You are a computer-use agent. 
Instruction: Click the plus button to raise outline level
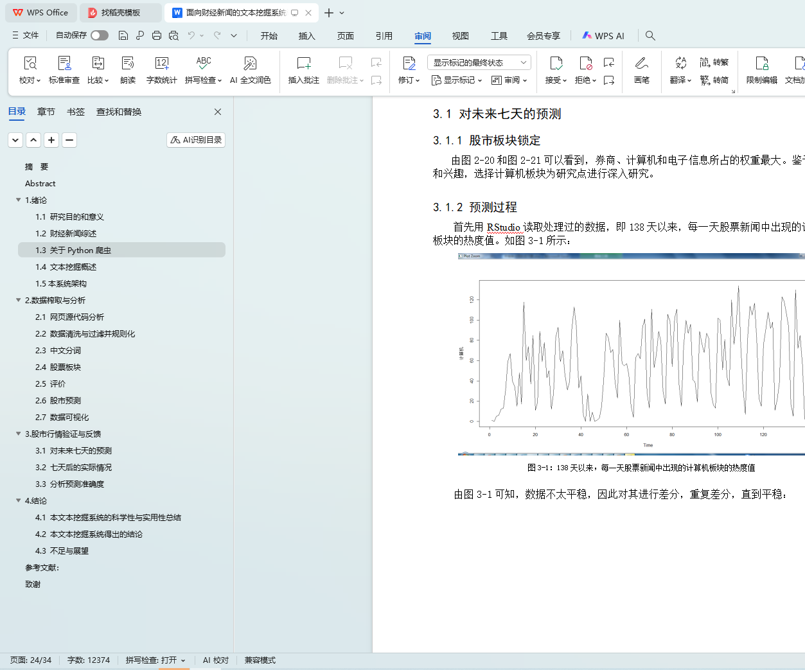[x=51, y=140]
